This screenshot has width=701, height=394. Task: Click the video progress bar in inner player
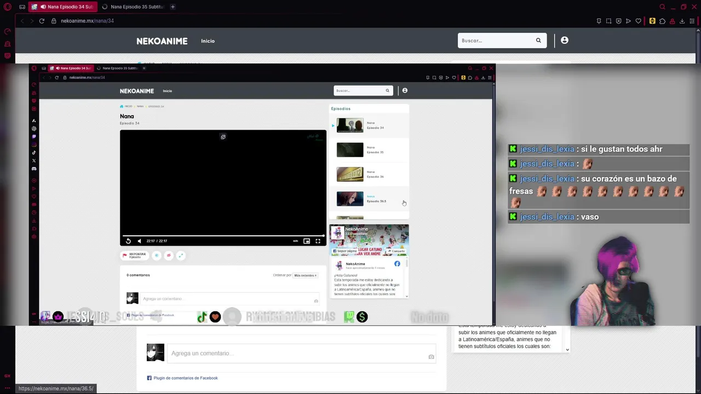[x=223, y=236]
